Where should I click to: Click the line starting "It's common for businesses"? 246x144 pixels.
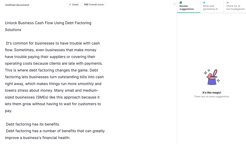coord(53,43)
